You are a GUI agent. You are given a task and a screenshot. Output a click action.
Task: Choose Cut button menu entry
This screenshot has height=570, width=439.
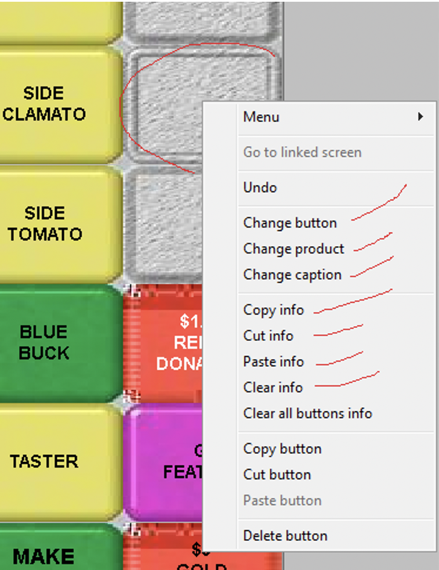pyautogui.click(x=277, y=475)
